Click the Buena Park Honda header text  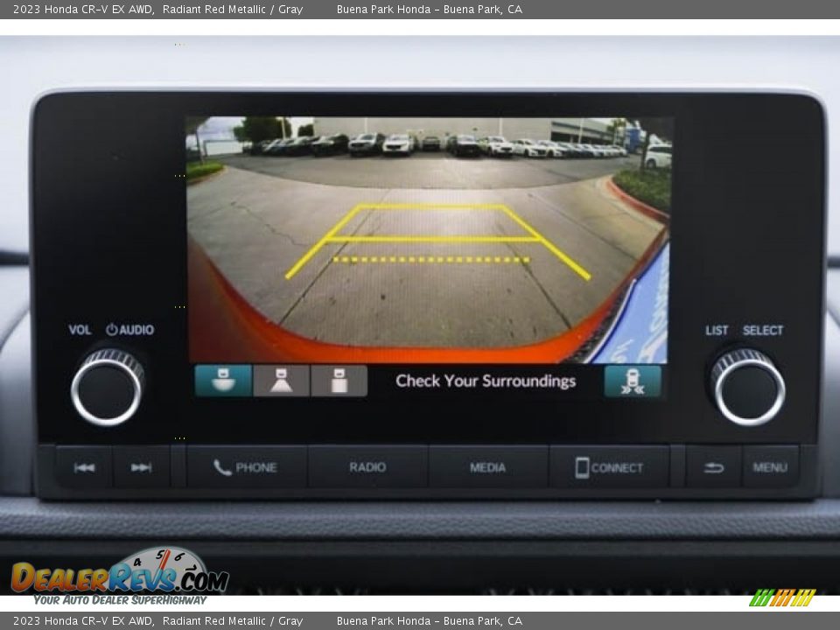(429, 10)
